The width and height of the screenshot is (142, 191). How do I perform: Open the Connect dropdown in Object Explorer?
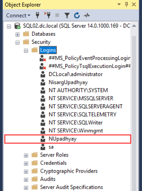(x=18, y=15)
